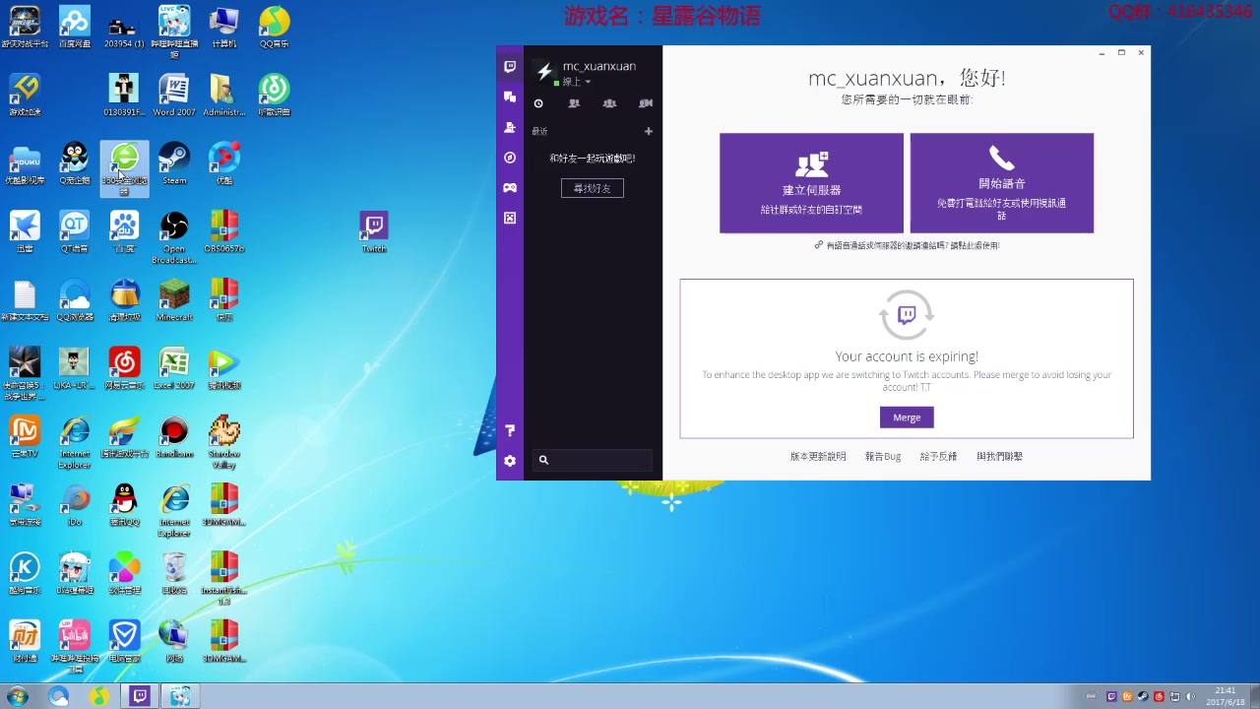
Task: Select the OBS0657b archive desktop icon
Action: (224, 232)
